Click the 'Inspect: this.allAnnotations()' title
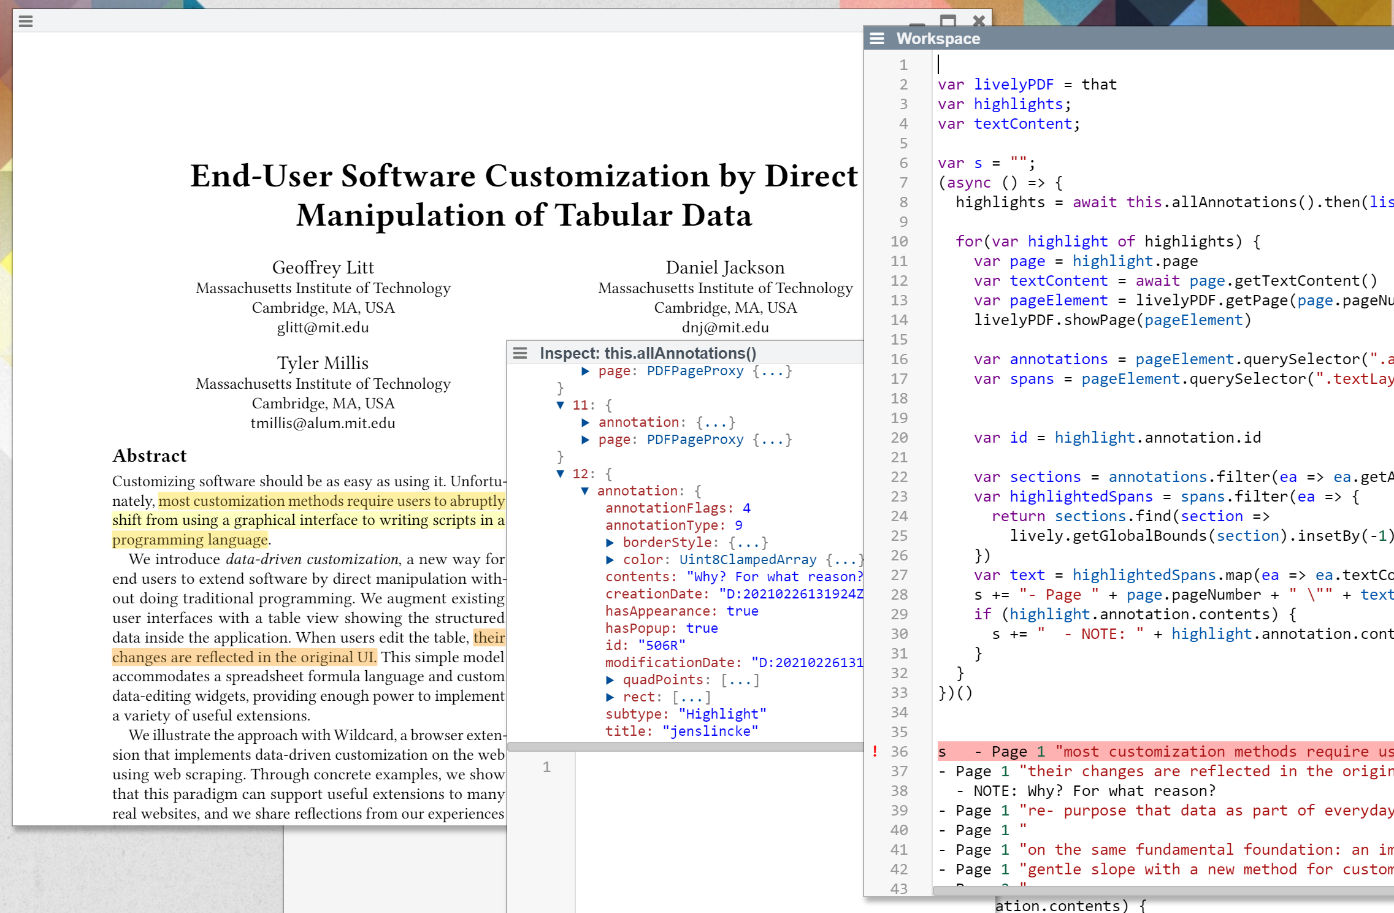 tap(648, 353)
